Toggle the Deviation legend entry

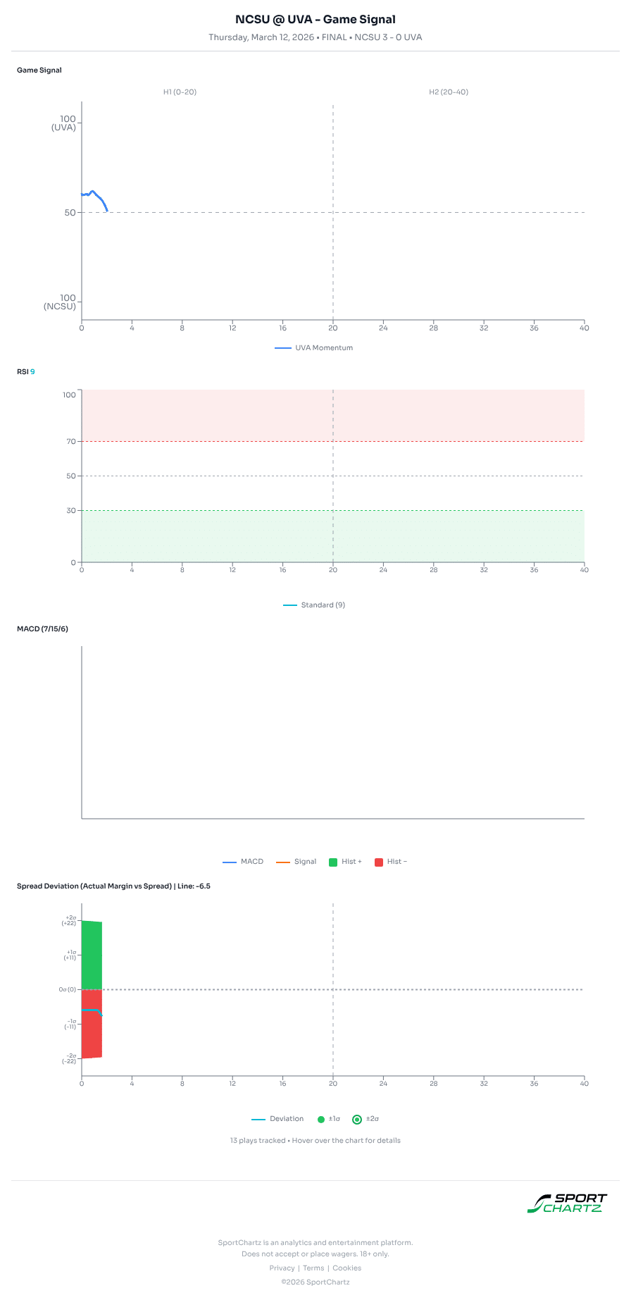point(277,1119)
